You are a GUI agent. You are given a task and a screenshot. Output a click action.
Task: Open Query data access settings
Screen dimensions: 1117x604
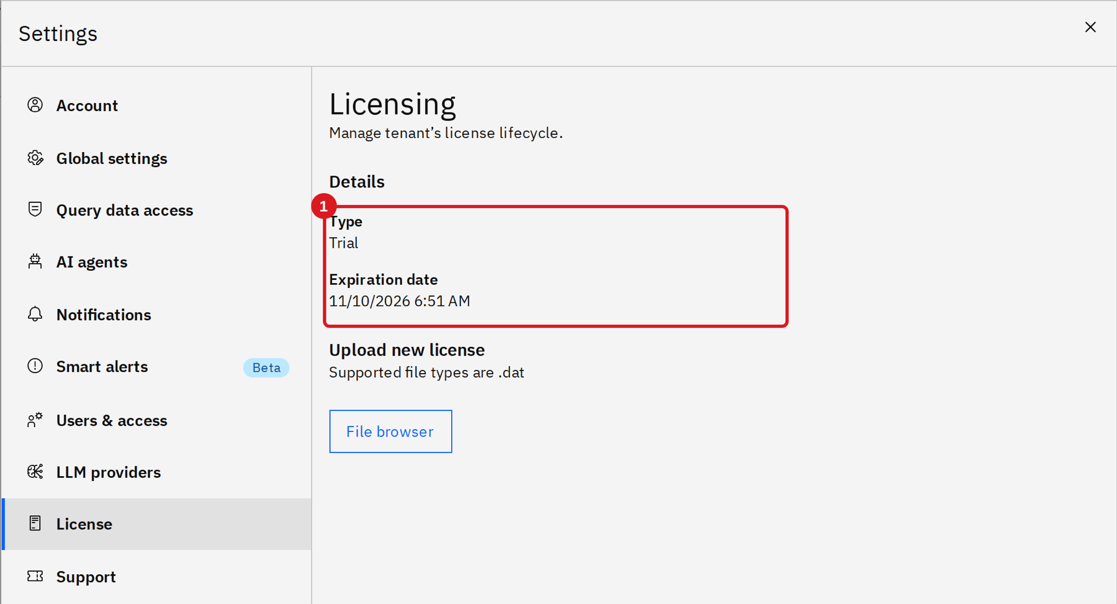[x=156, y=210]
